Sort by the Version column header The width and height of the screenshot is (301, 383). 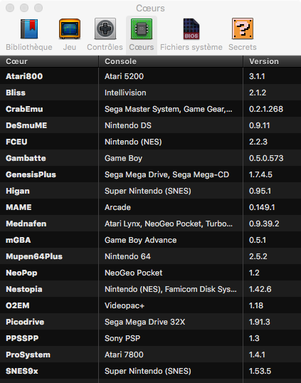[273, 61]
